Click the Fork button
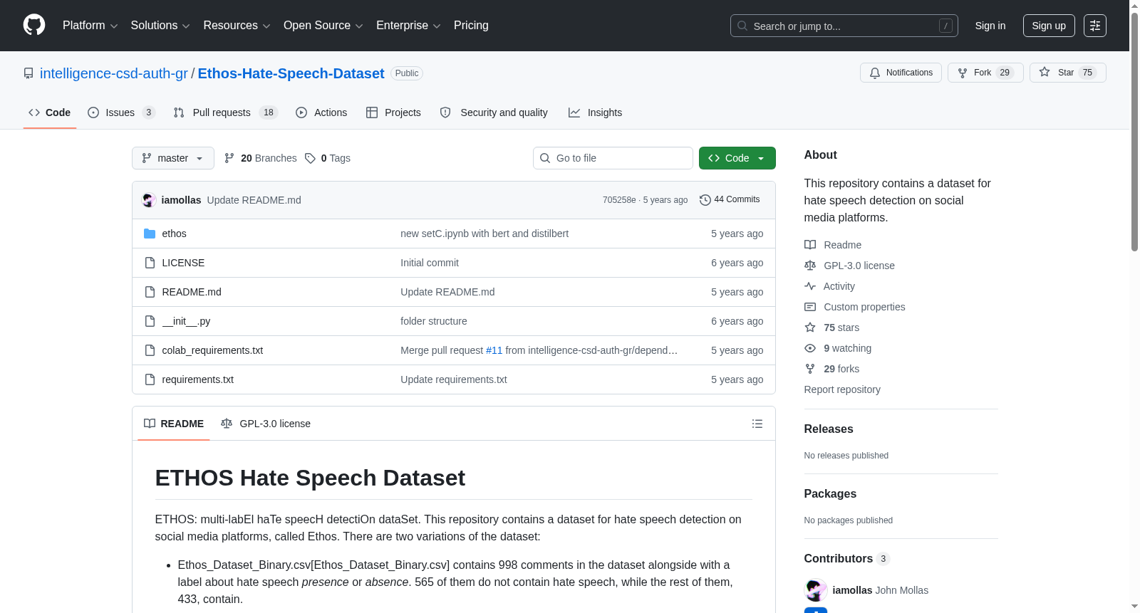This screenshot has height=613, width=1140. point(985,73)
